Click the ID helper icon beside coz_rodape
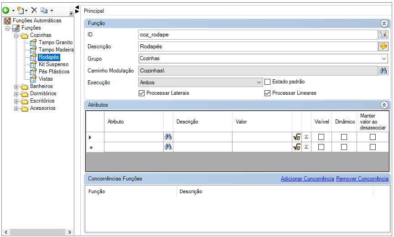Viewport: 394px width, 237px height. click(x=384, y=35)
